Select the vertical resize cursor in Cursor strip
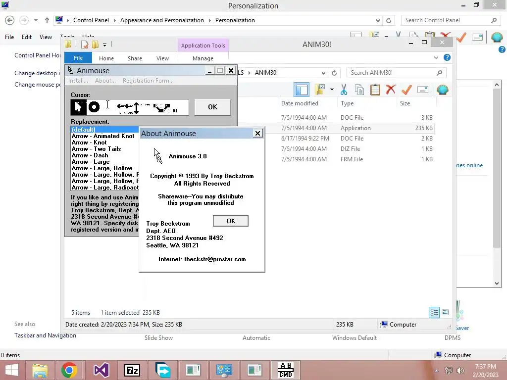 click(x=137, y=108)
